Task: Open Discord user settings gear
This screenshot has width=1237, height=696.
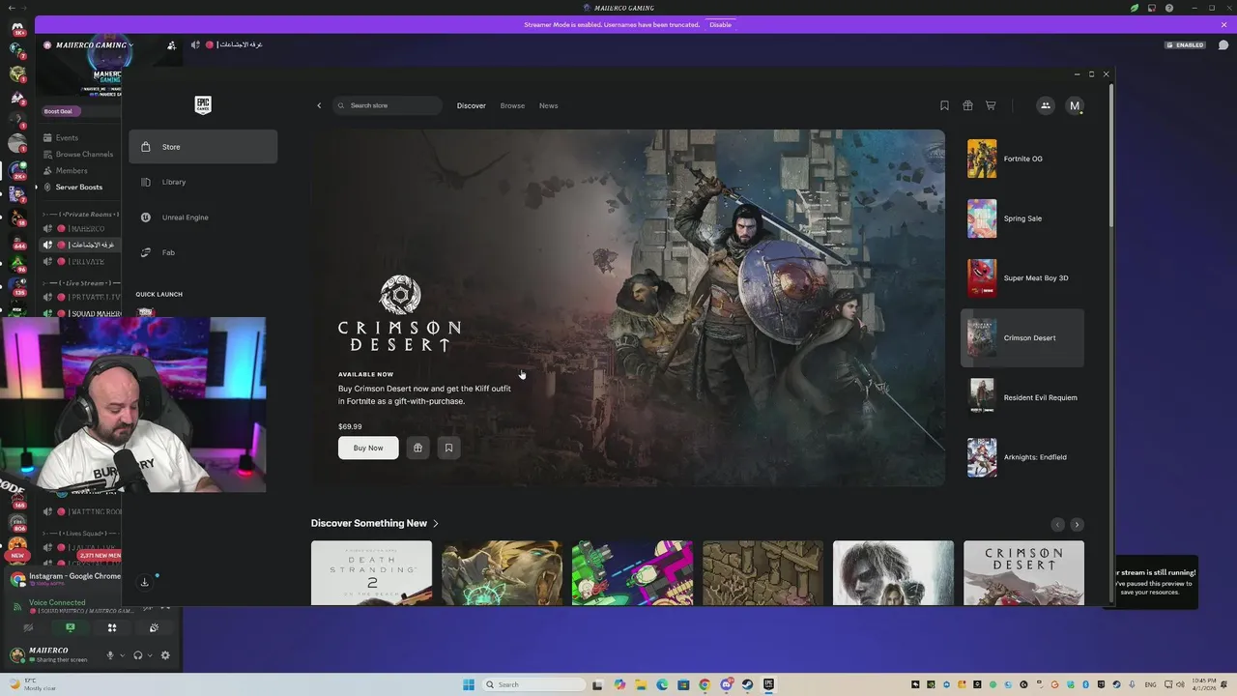Action: [165, 655]
